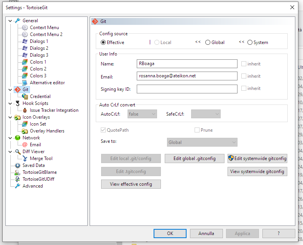Select the Credential key icon

(x=25, y=96)
